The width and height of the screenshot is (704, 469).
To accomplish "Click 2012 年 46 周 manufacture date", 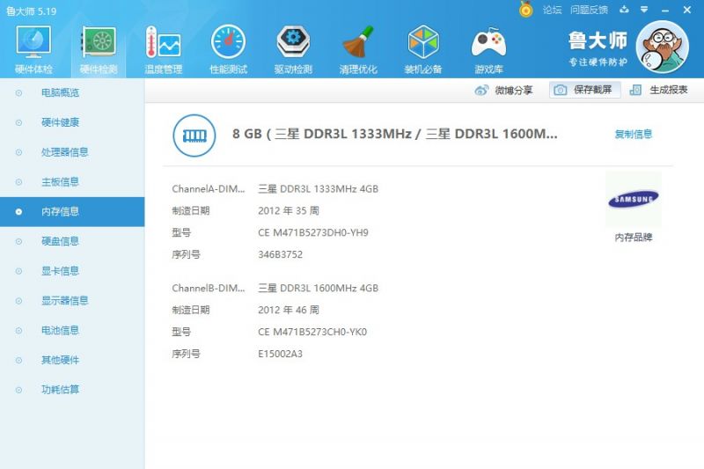I will tap(289, 310).
